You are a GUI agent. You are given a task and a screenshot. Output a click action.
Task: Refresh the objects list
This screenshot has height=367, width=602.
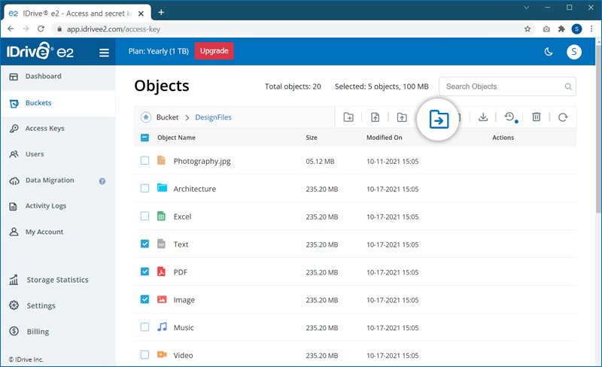[563, 117]
